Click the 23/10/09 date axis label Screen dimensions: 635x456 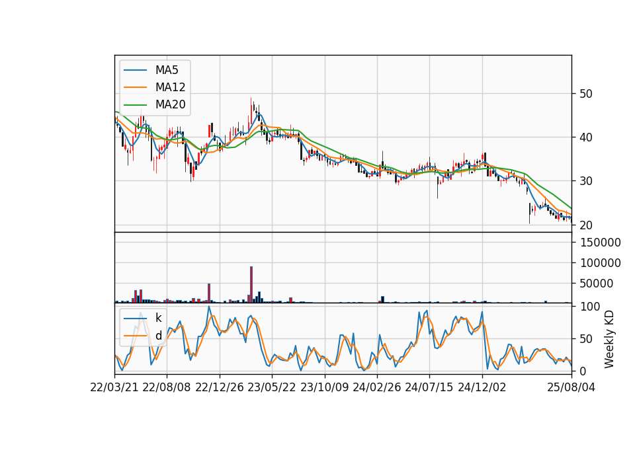coord(324,388)
